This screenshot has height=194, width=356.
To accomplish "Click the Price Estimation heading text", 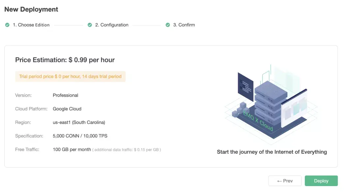I will 65,60.
